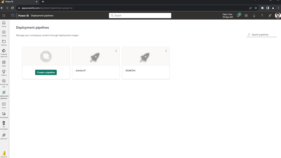Screen dimensions: 281x158
Task: Open My workspace in sidebar
Action: pos(4,125)
